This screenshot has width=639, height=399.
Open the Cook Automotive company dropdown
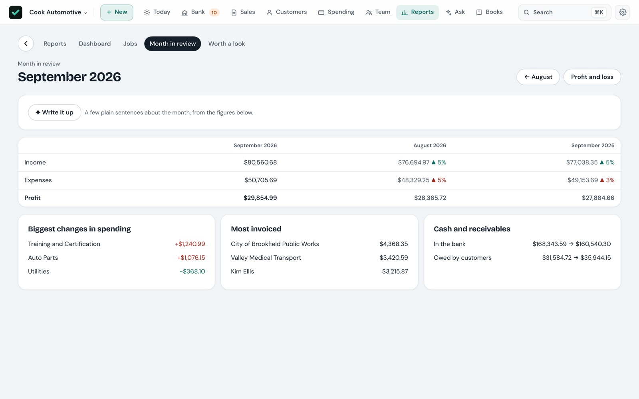[58, 12]
